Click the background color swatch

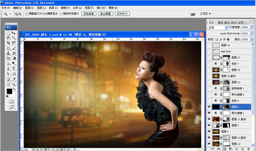click(x=14, y=95)
